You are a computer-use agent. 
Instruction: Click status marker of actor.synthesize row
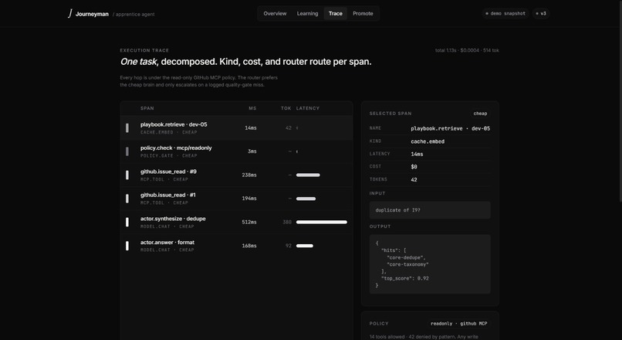tap(127, 222)
